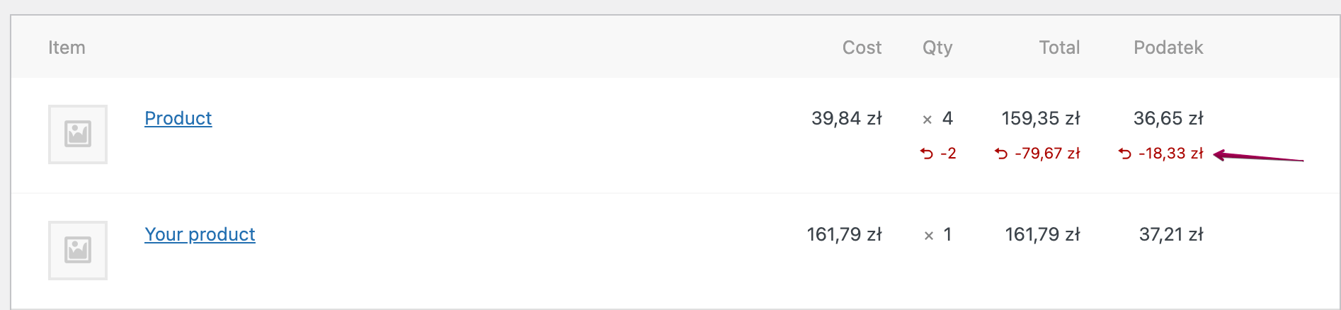
Task: Click the refund icon beside -79,67 zł
Action: pos(1001,154)
